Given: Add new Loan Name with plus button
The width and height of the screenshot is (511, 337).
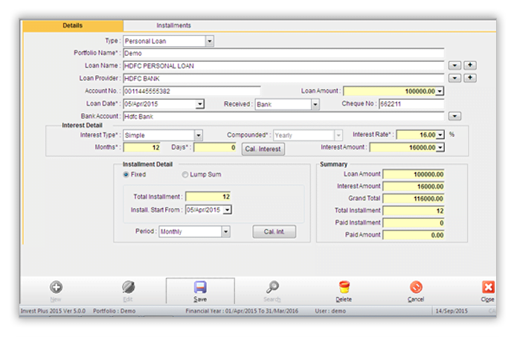Looking at the screenshot, I should [470, 65].
